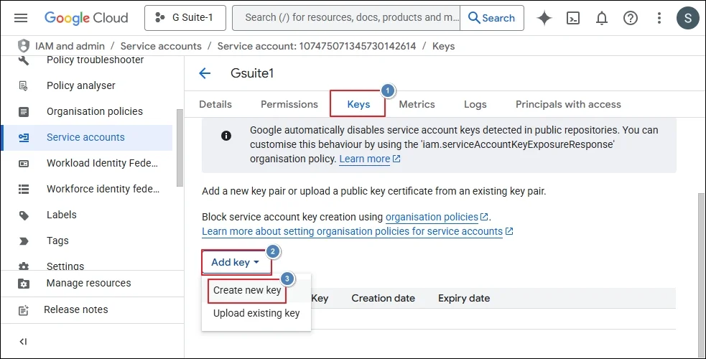Click the Policy analyser icon
The width and height of the screenshot is (706, 359).
pos(24,85)
